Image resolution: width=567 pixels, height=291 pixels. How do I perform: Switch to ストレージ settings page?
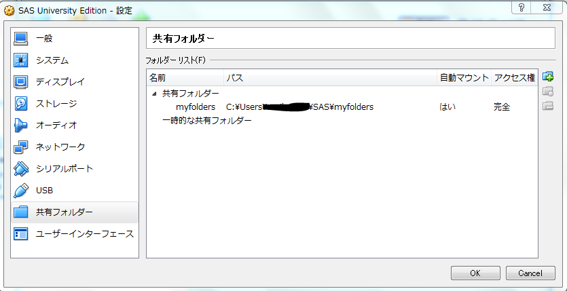click(56, 104)
